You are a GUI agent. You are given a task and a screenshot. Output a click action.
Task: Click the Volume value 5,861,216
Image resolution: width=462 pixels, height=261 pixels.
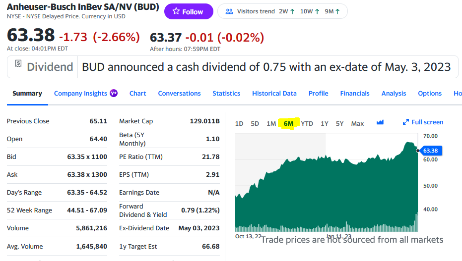pos(91,228)
